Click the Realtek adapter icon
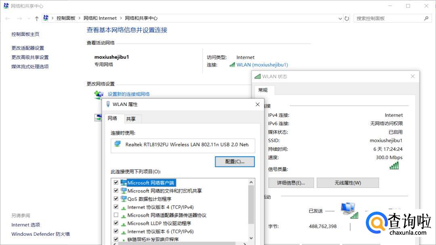This screenshot has height=245, width=436. click(x=117, y=144)
